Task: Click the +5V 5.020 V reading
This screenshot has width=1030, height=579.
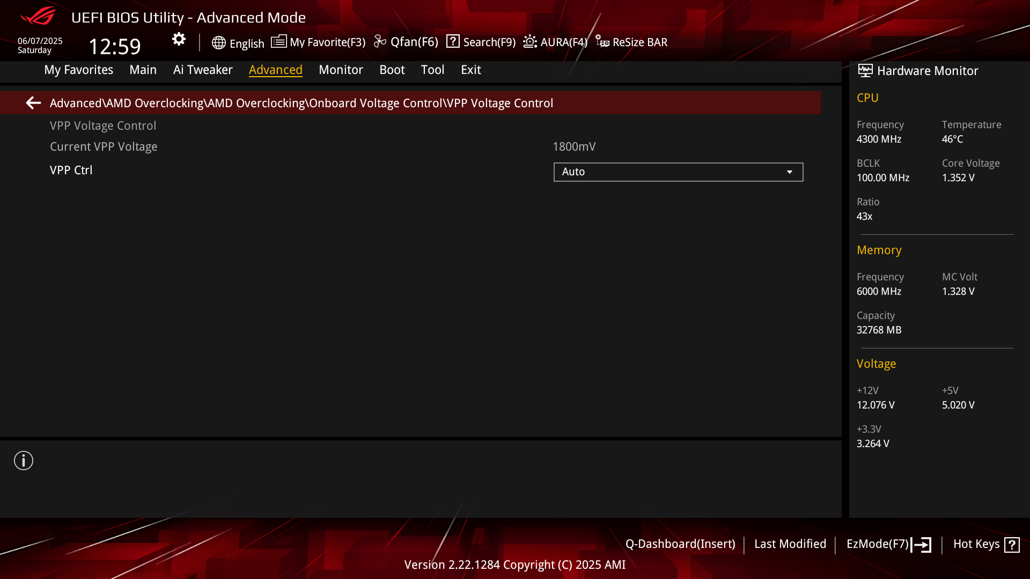Action: [x=958, y=405]
